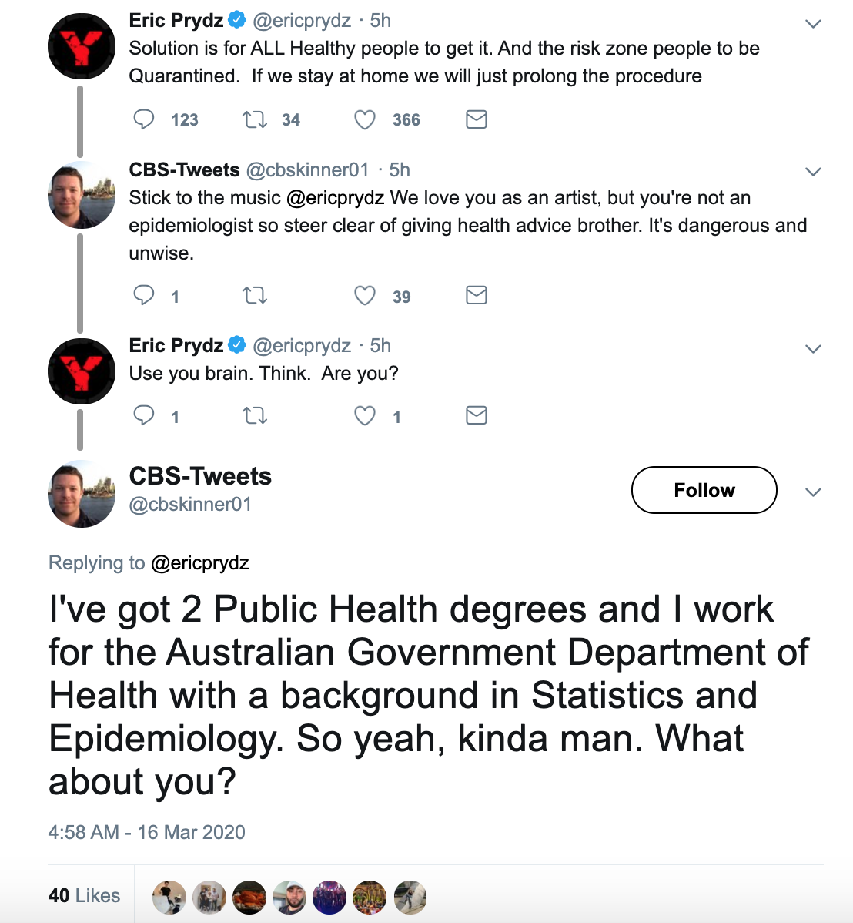Share Stick to the music tweet by message
Image resolution: width=853 pixels, height=923 pixels.
click(477, 296)
